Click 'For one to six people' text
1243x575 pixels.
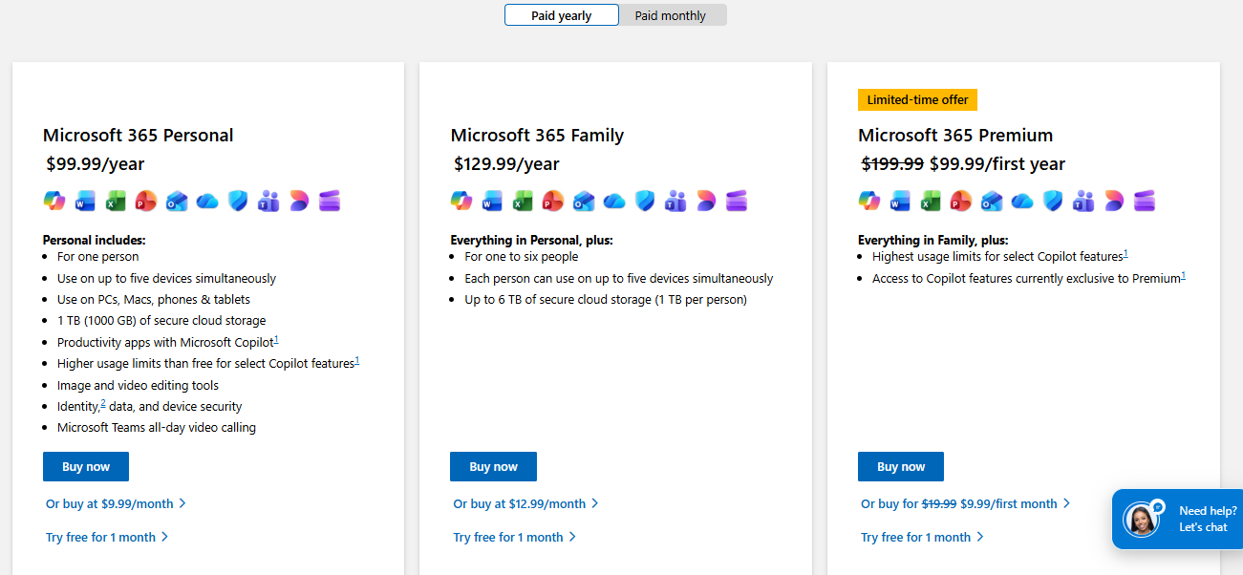click(522, 256)
